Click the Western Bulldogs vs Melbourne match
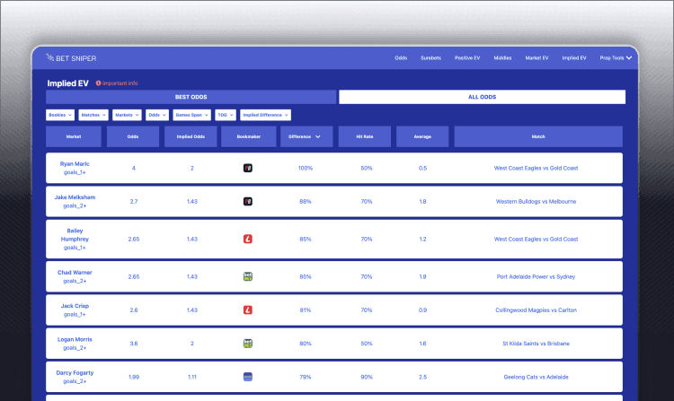Image resolution: width=674 pixels, height=401 pixels. point(536,202)
